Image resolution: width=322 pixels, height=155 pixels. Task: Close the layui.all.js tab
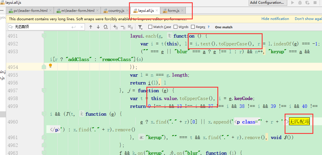point(157,10)
